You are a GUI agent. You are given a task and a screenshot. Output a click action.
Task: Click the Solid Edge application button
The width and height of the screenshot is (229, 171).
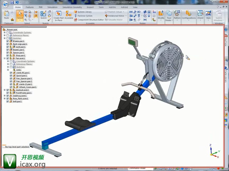tap(5, 4)
